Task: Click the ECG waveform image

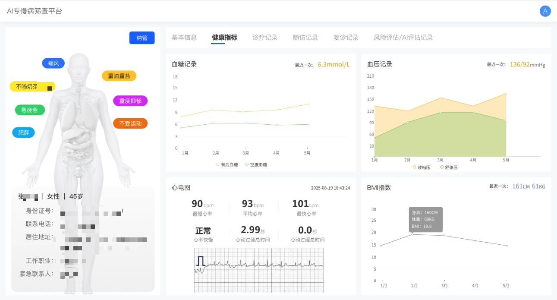Action: coord(258,270)
